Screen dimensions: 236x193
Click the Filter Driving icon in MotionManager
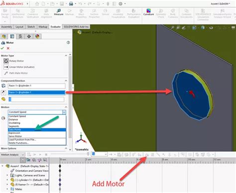pos(34,160)
